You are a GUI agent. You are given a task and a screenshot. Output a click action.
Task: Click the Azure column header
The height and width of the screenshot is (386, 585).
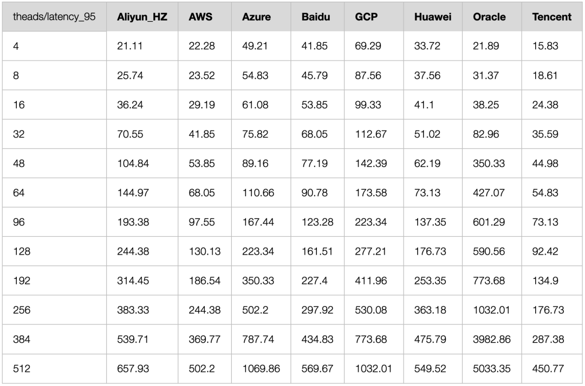261,17
